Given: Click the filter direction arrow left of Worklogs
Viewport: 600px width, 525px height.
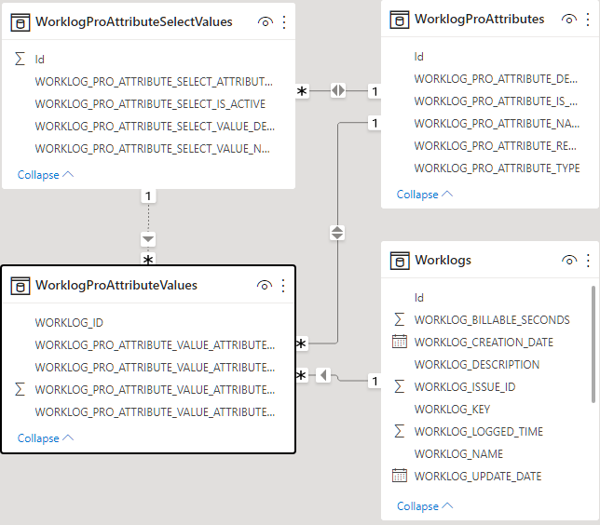Looking at the screenshot, I should (x=323, y=375).
